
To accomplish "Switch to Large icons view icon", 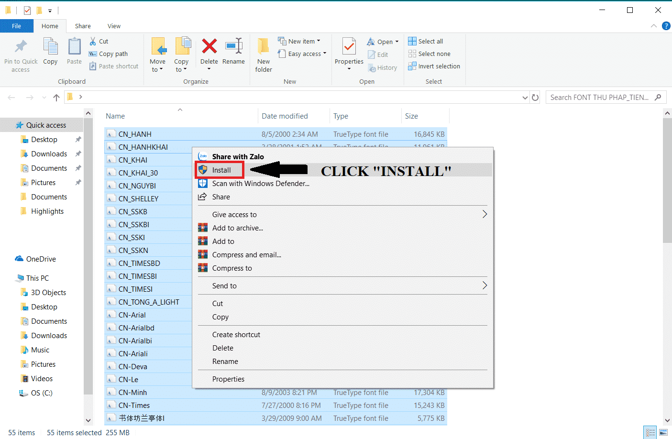I will click(x=663, y=432).
